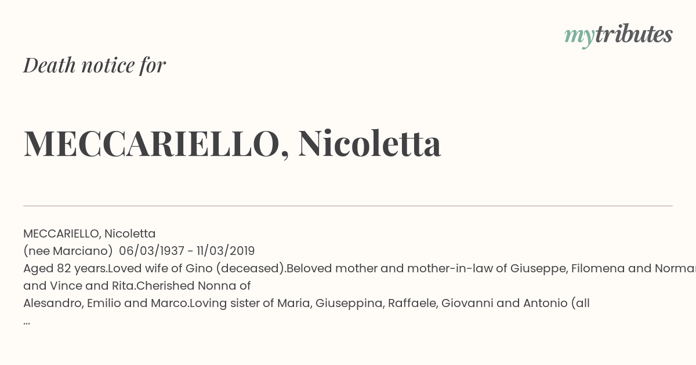The image size is (696, 365).
Task: Click the mytributes logo
Action: pyautogui.click(x=618, y=36)
